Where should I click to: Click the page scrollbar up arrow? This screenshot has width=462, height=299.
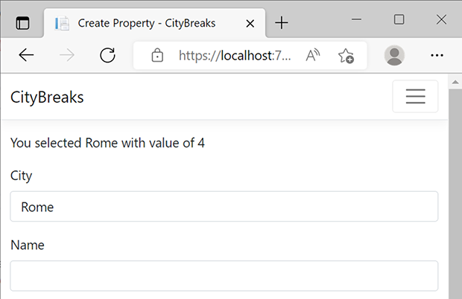[x=455, y=82]
